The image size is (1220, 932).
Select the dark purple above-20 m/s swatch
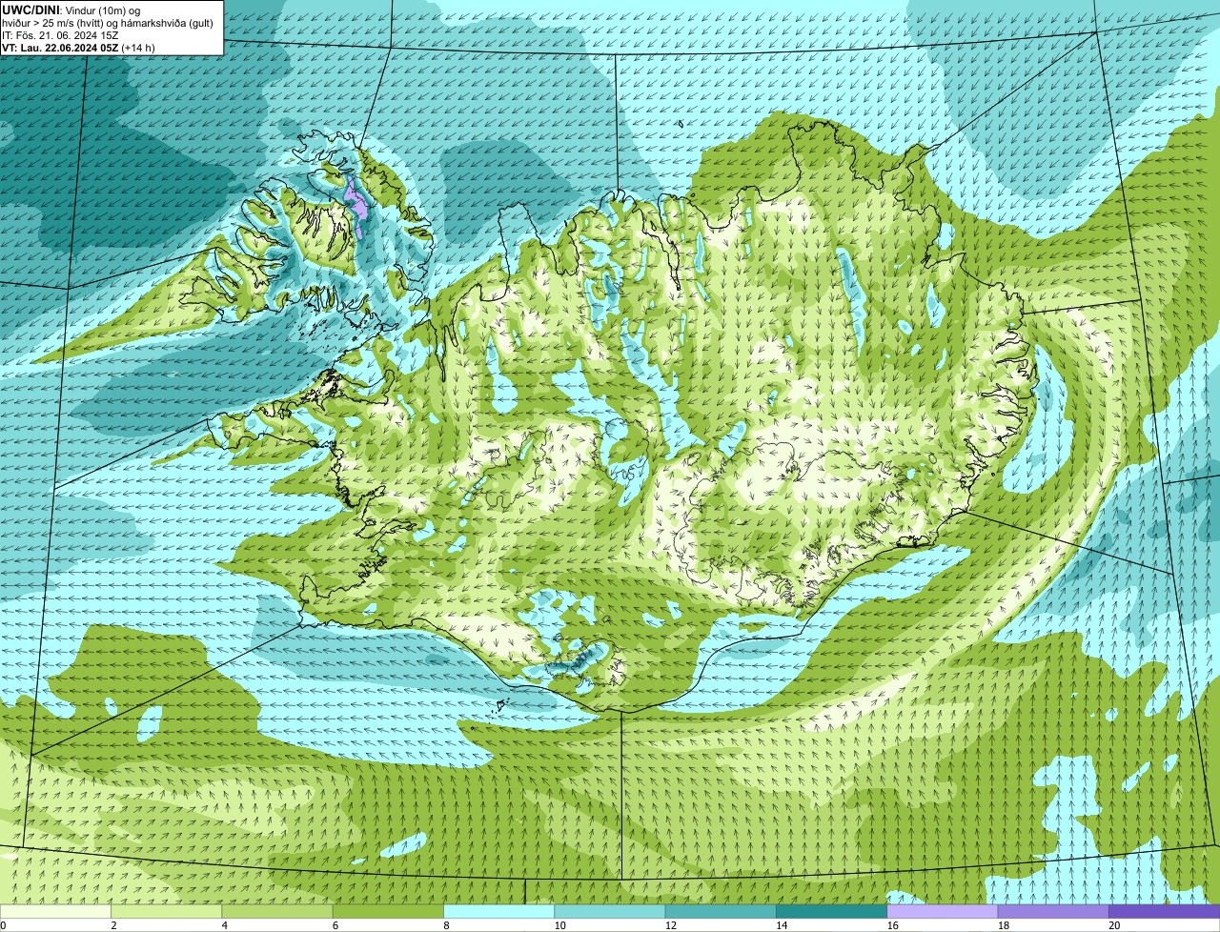[1165, 911]
